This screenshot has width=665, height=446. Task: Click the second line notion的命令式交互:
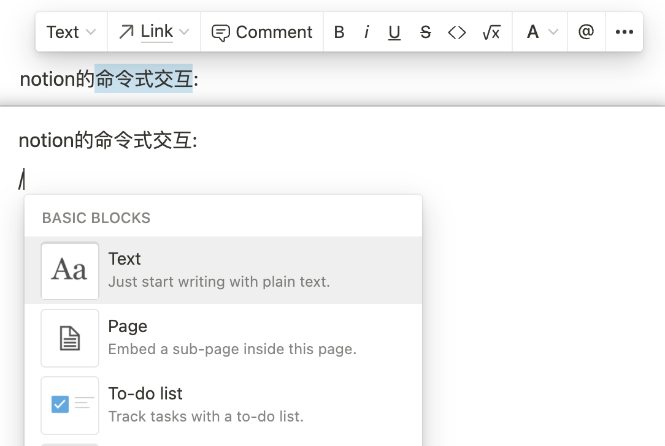[x=108, y=140]
